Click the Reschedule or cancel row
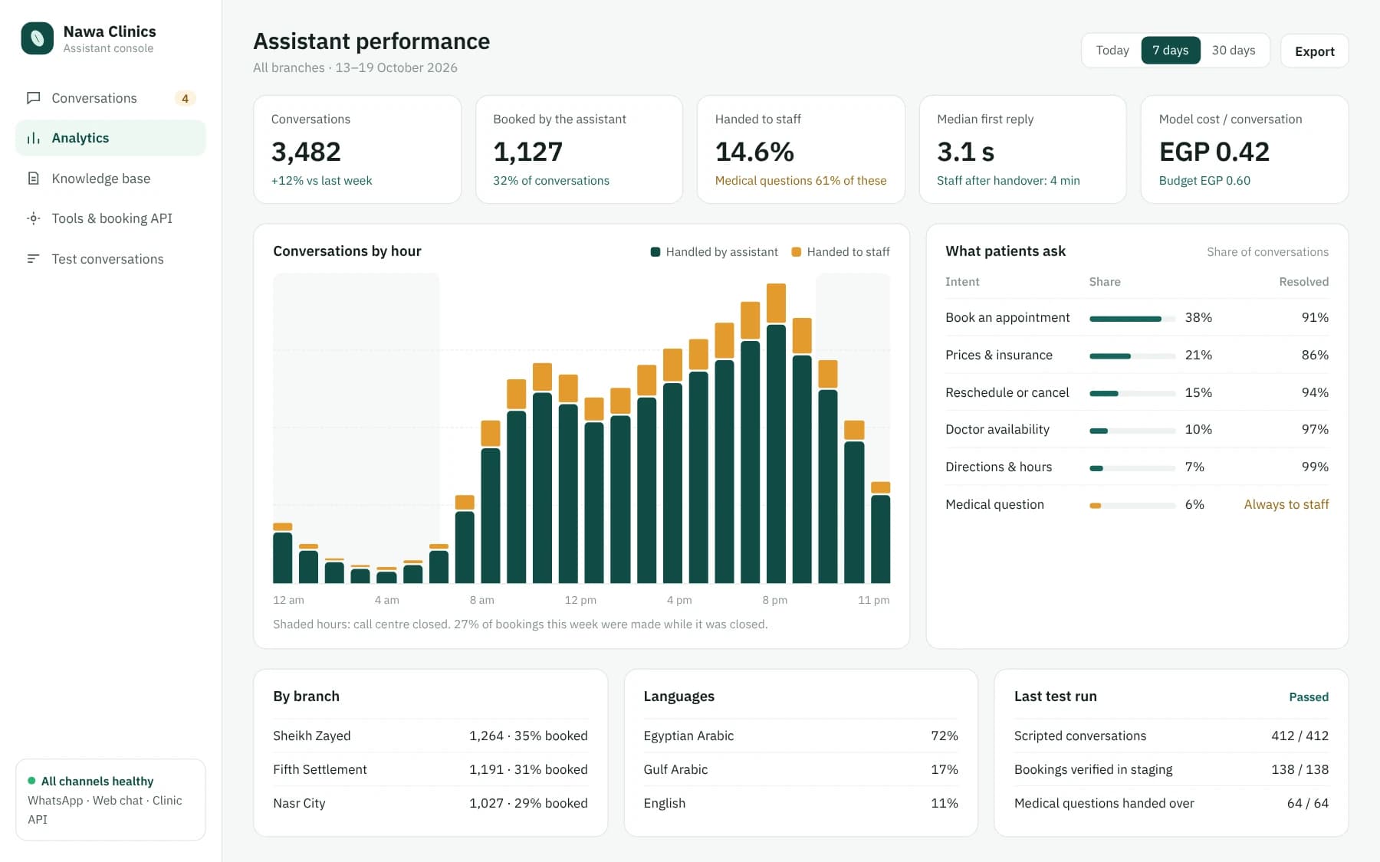Viewport: 1380px width, 862px height. coord(1137,392)
